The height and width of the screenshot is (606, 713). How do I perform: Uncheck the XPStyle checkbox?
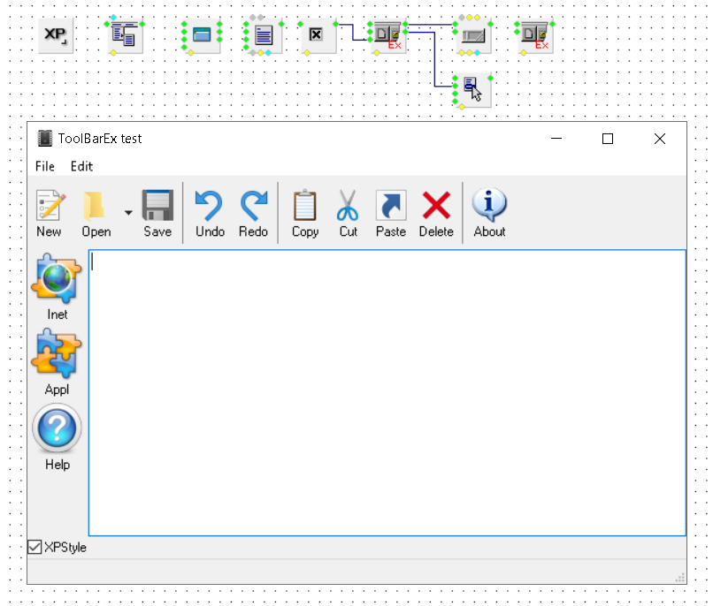(x=35, y=547)
